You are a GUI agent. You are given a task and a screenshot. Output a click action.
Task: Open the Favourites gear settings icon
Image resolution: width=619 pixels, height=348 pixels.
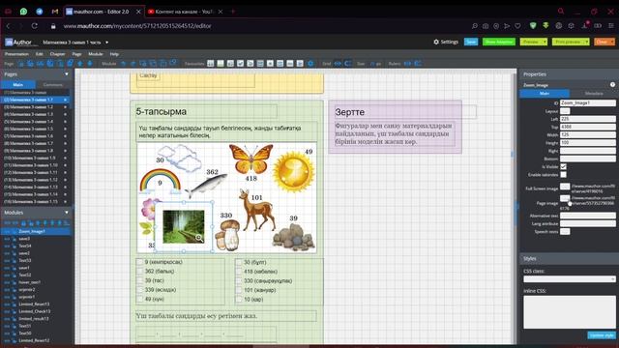[x=310, y=64]
